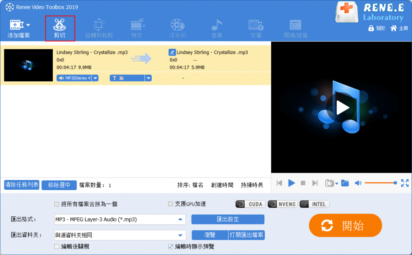Image resolution: width=412 pixels, height=255 pixels.
Task: Click the output settings ellipsis
Action: 195,60
